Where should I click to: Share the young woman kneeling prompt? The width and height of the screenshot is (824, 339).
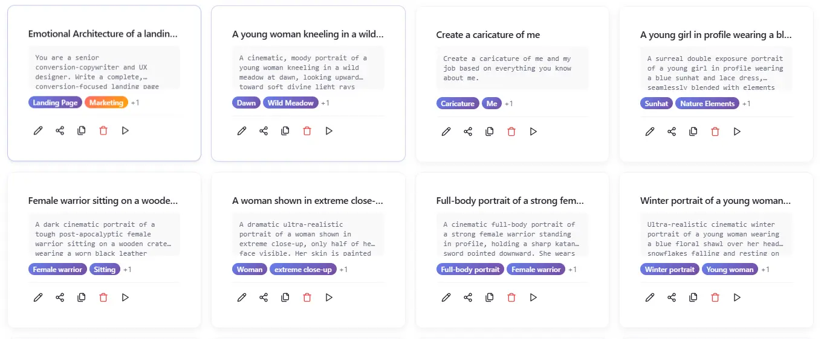[x=264, y=131]
